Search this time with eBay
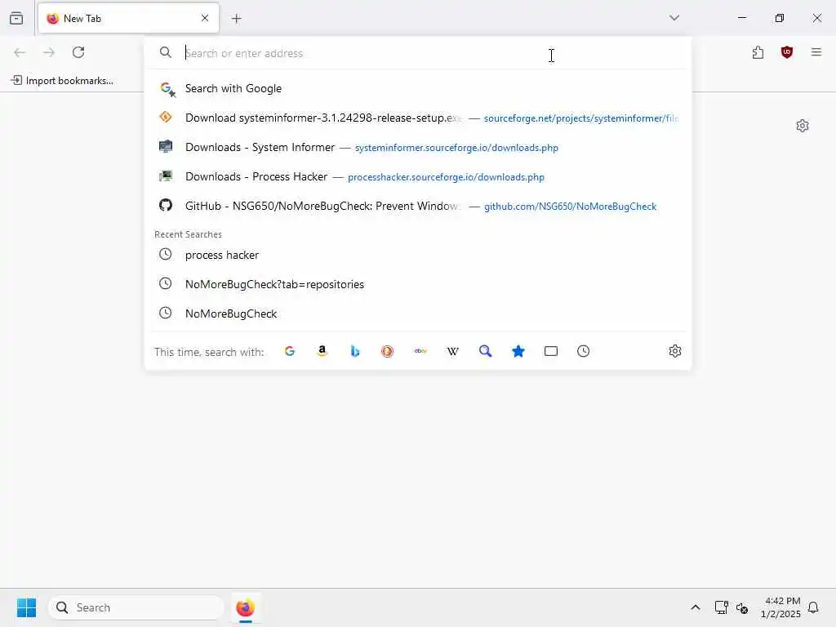This screenshot has height=627, width=836. click(420, 351)
